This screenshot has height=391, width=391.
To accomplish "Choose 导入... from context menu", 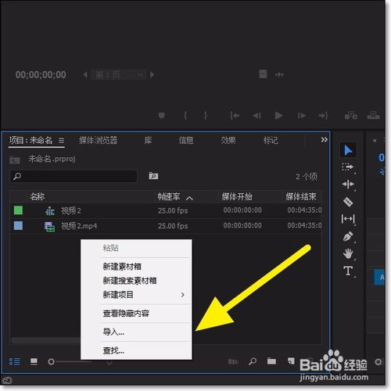I will pyautogui.click(x=113, y=332).
